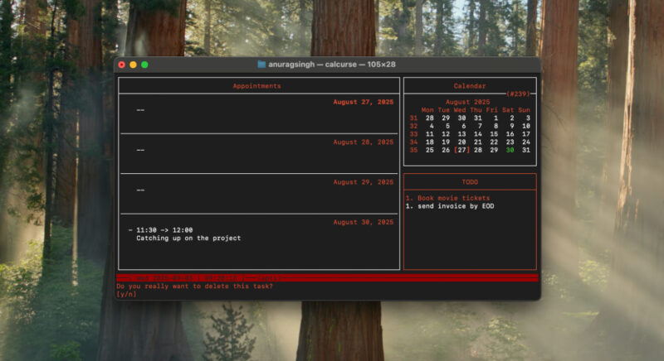664x361 pixels.
Task: Select the green day 30 in the calendar
Action: pyautogui.click(x=510, y=150)
